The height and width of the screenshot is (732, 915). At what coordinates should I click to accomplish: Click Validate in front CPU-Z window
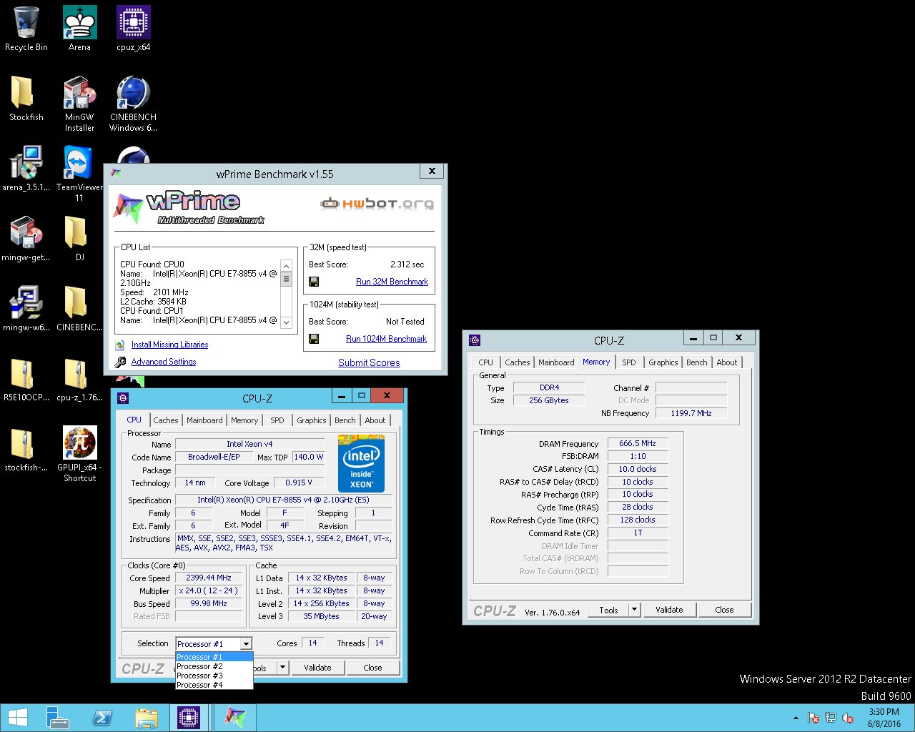coord(317,668)
